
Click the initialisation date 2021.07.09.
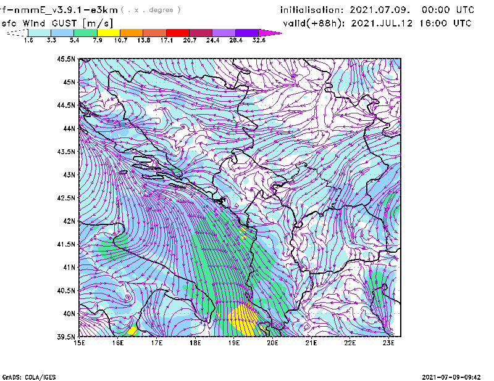(x=380, y=10)
